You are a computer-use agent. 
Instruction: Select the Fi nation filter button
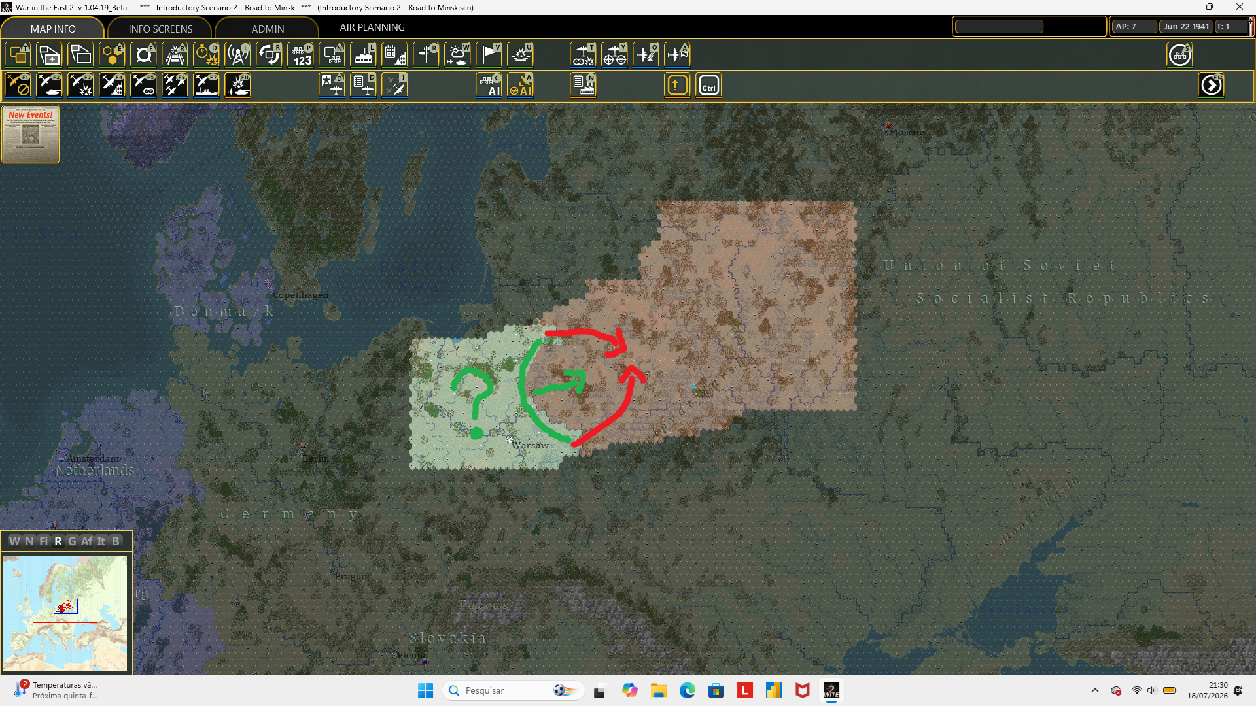coord(44,541)
